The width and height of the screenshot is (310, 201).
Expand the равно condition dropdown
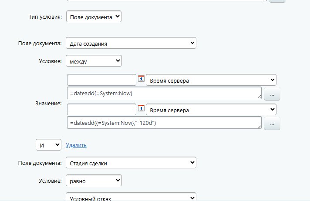pyautogui.click(x=94, y=181)
